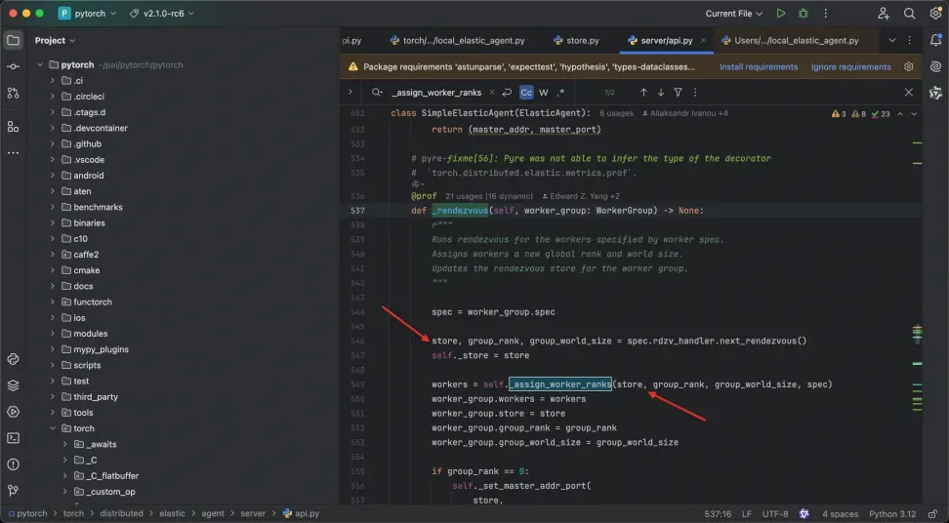Viewport: 949px width, 523px height.
Task: Open more run actions menu
Action: 826,14
